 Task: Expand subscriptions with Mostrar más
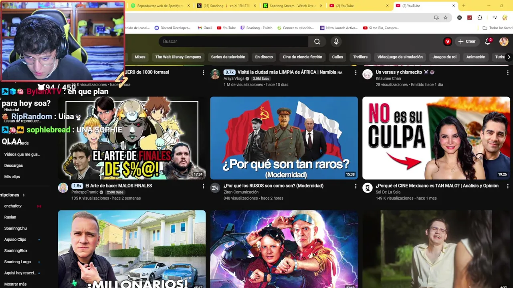point(15,284)
